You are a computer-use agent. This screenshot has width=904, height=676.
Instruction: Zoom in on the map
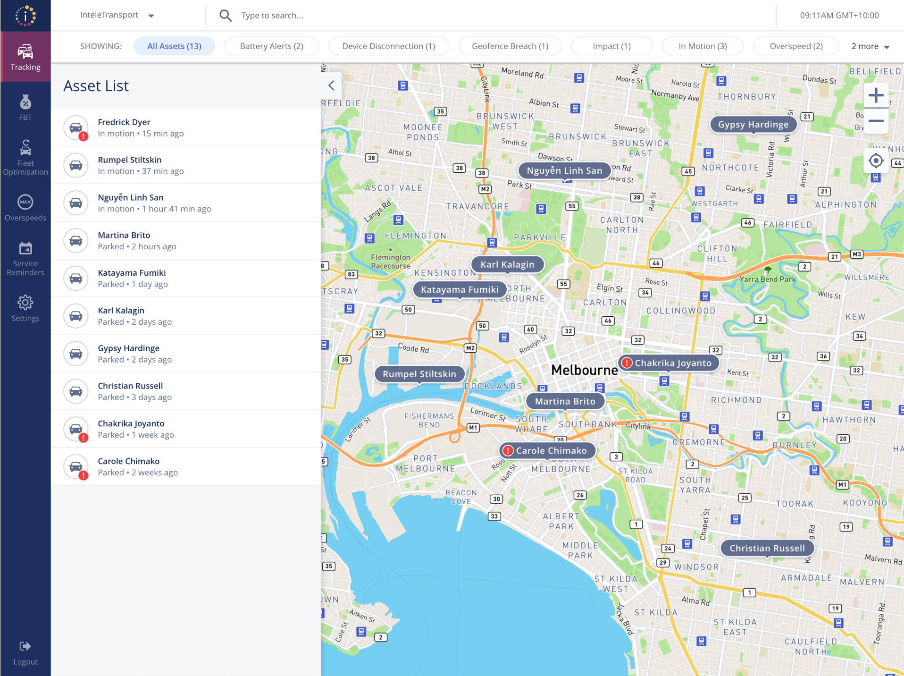tap(876, 96)
